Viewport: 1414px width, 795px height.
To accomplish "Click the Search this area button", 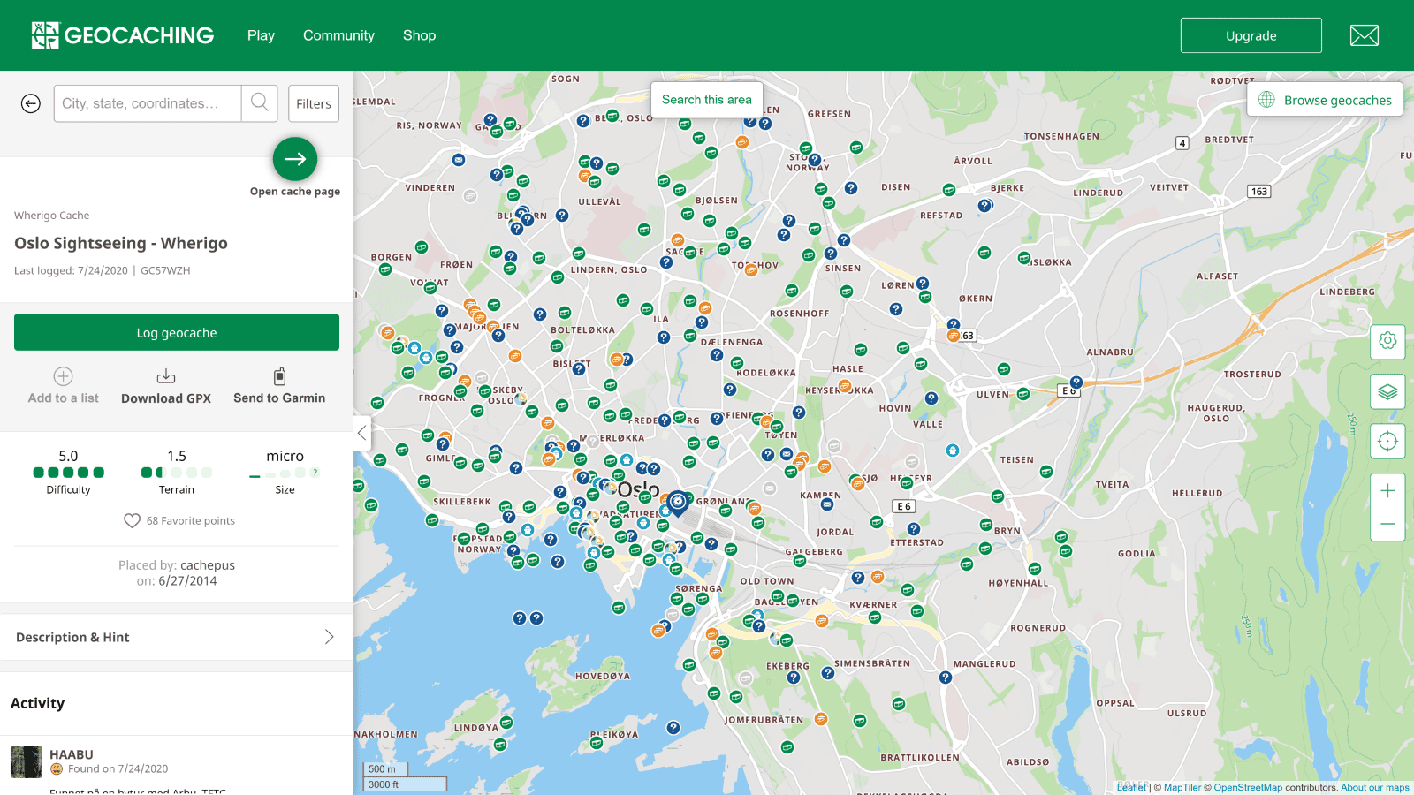I will [706, 99].
